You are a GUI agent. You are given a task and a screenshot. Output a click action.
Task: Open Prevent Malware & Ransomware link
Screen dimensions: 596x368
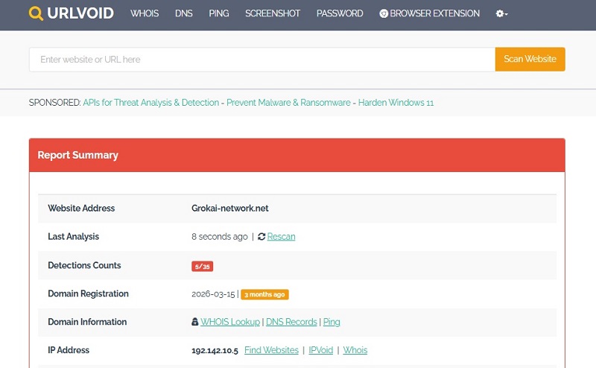pos(288,103)
